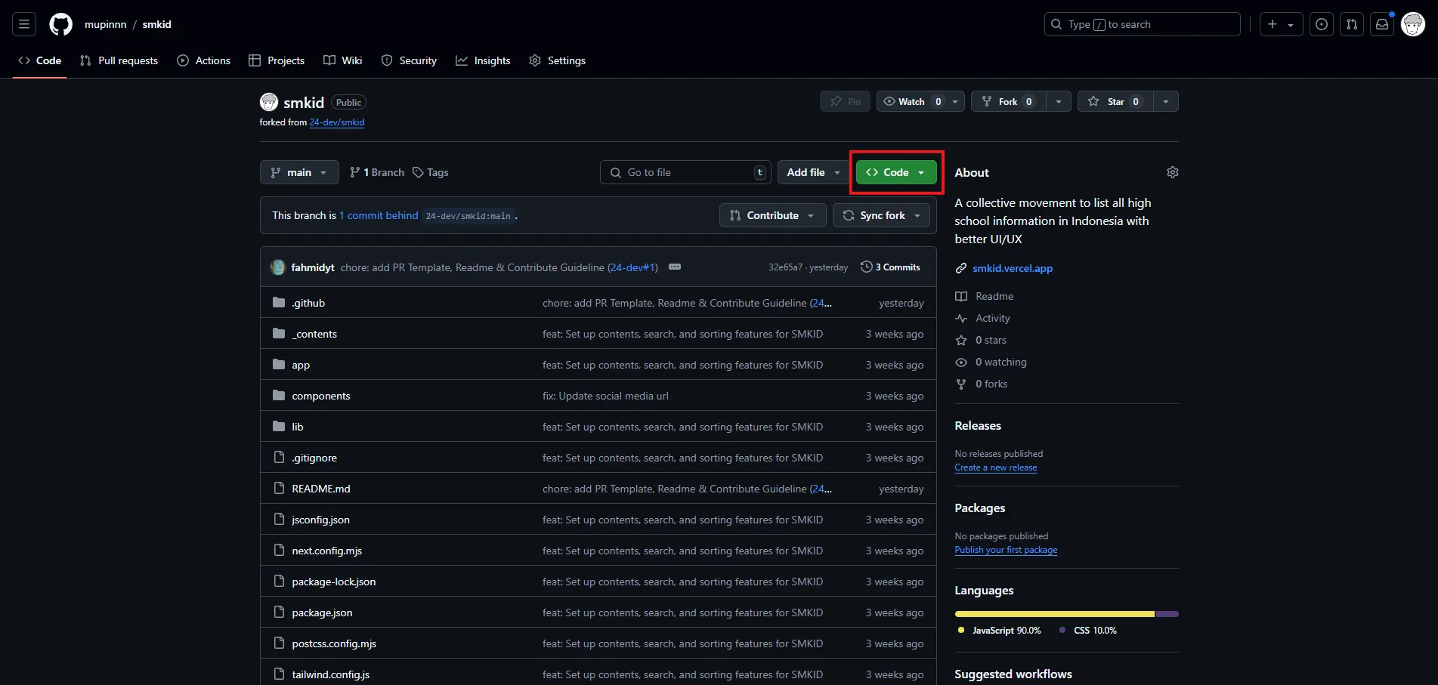Fork the smkid repository
1438x685 pixels.
coord(1009,101)
